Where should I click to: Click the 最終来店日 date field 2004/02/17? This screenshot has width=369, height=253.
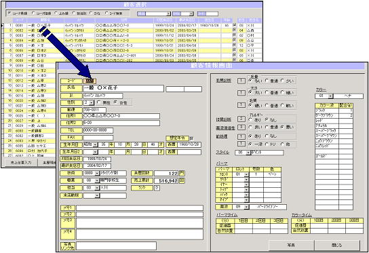pos(97,166)
